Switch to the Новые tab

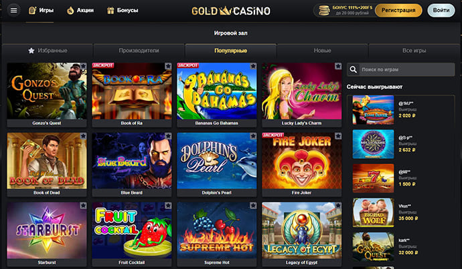point(322,51)
